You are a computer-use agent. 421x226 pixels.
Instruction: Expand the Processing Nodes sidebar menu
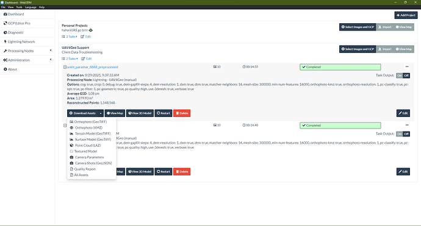coord(27,51)
